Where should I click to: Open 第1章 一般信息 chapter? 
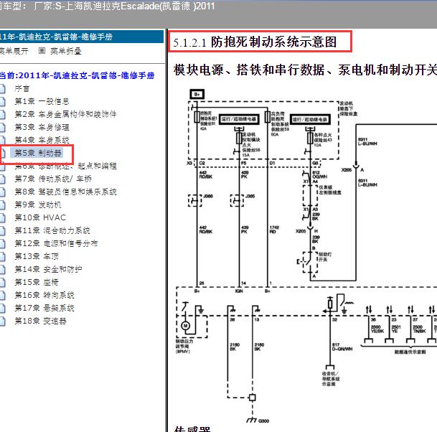(x=42, y=101)
